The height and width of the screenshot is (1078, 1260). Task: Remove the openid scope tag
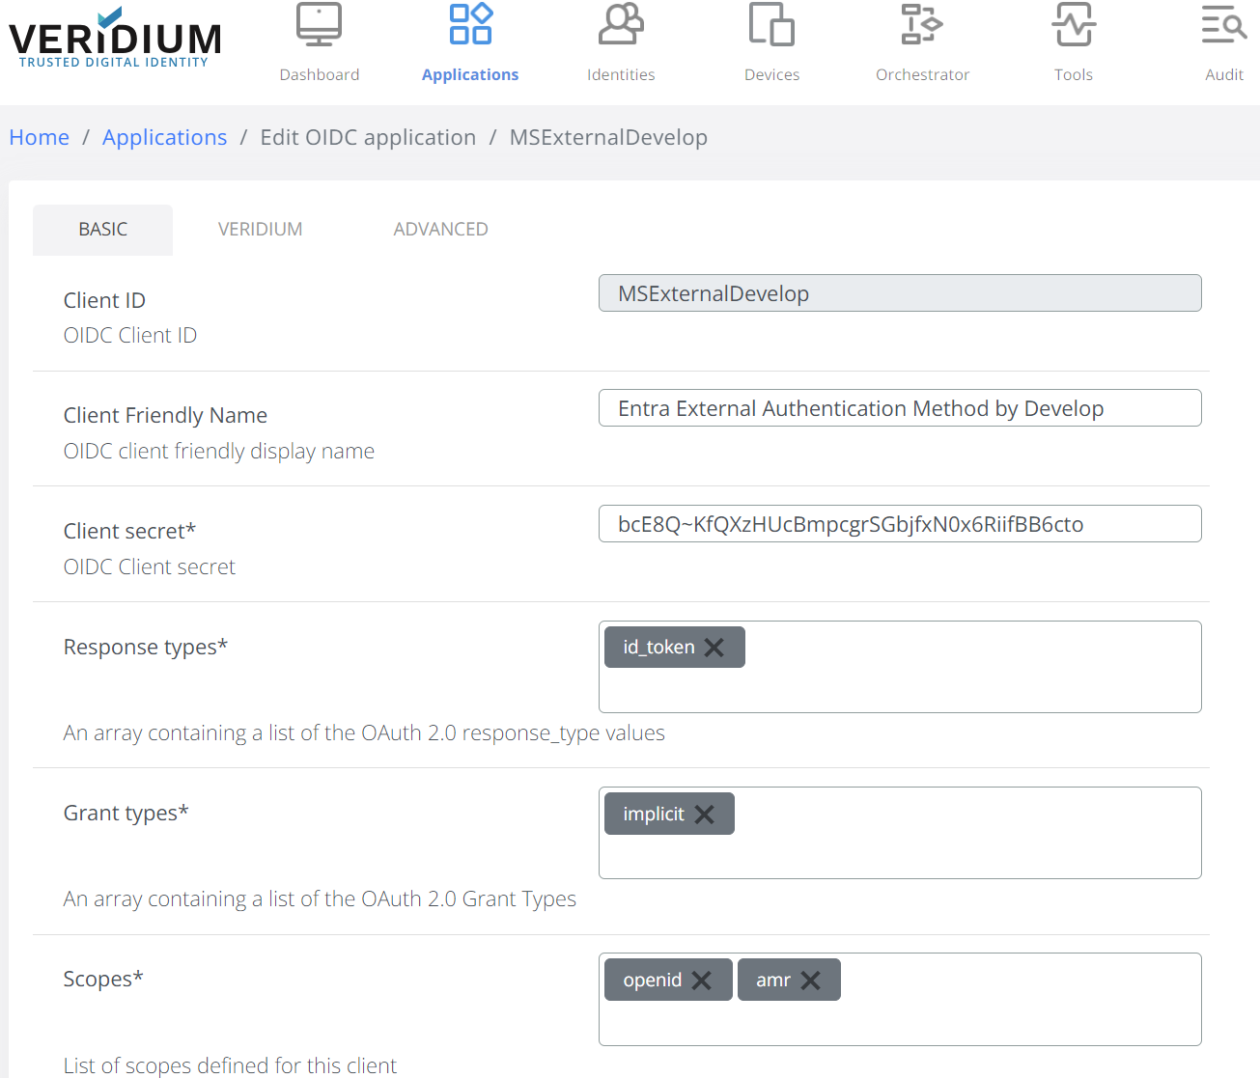[702, 981]
